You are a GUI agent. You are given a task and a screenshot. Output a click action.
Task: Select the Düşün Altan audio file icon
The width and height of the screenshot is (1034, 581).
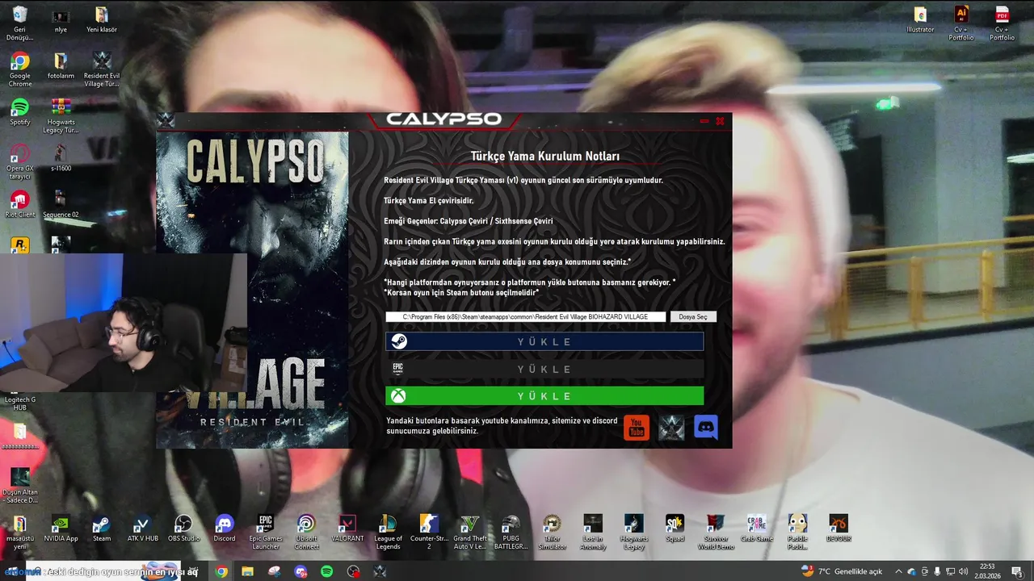click(x=19, y=487)
